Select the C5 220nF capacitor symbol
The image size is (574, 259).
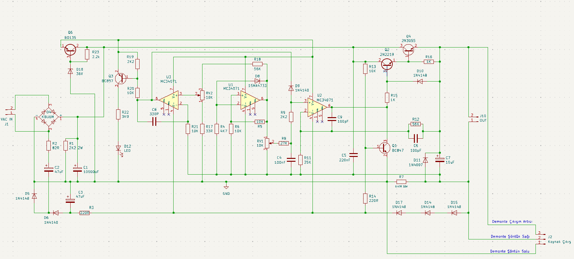[353, 155]
